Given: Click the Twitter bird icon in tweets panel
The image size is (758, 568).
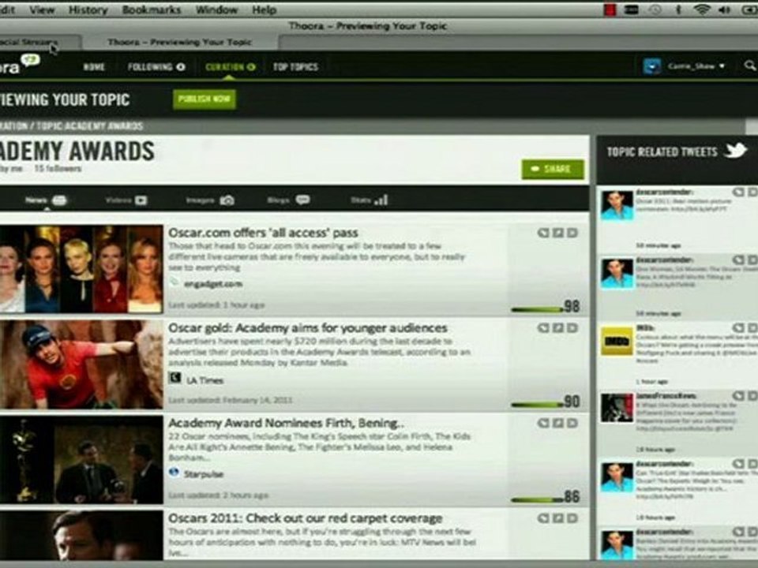Looking at the screenshot, I should pos(736,151).
